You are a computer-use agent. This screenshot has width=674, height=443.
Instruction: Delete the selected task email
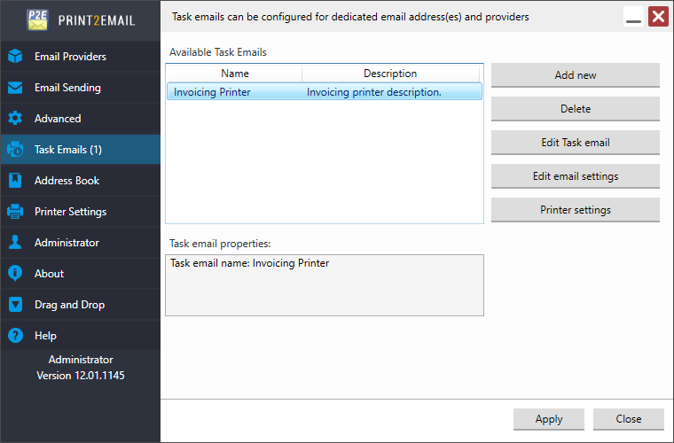tap(576, 109)
